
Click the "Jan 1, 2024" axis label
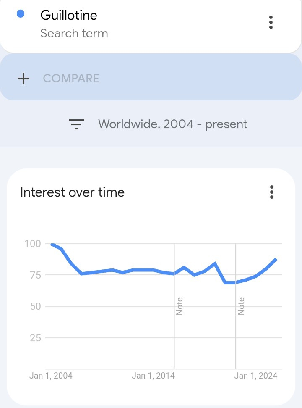[x=256, y=376]
